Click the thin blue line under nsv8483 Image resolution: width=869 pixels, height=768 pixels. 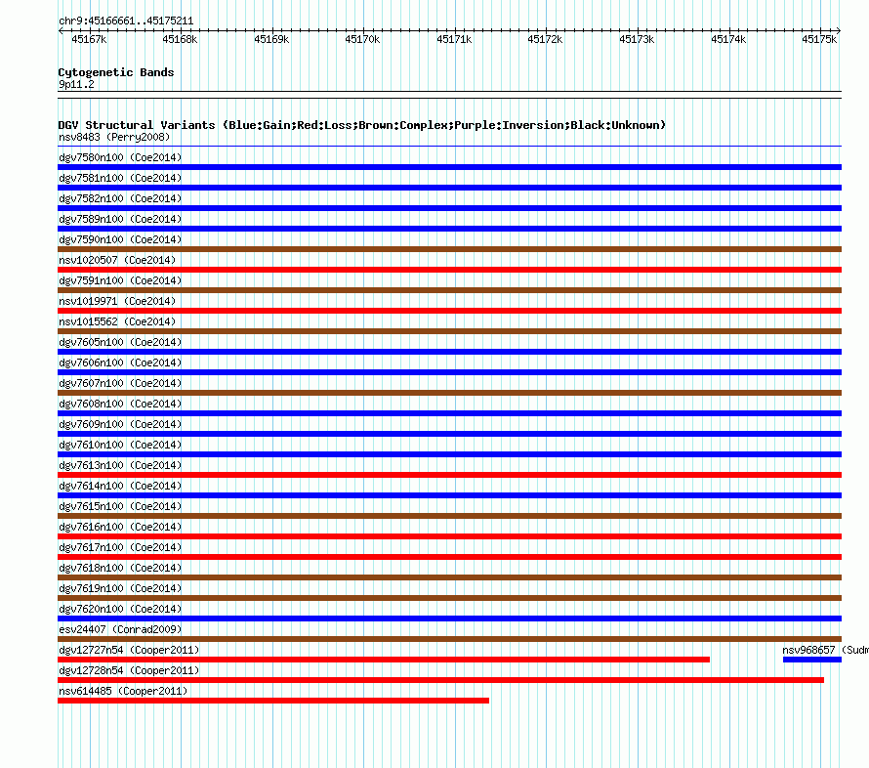tap(449, 147)
